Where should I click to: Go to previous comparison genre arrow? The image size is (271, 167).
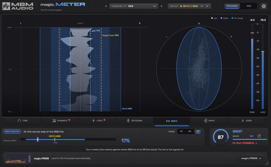[x=106, y=6]
